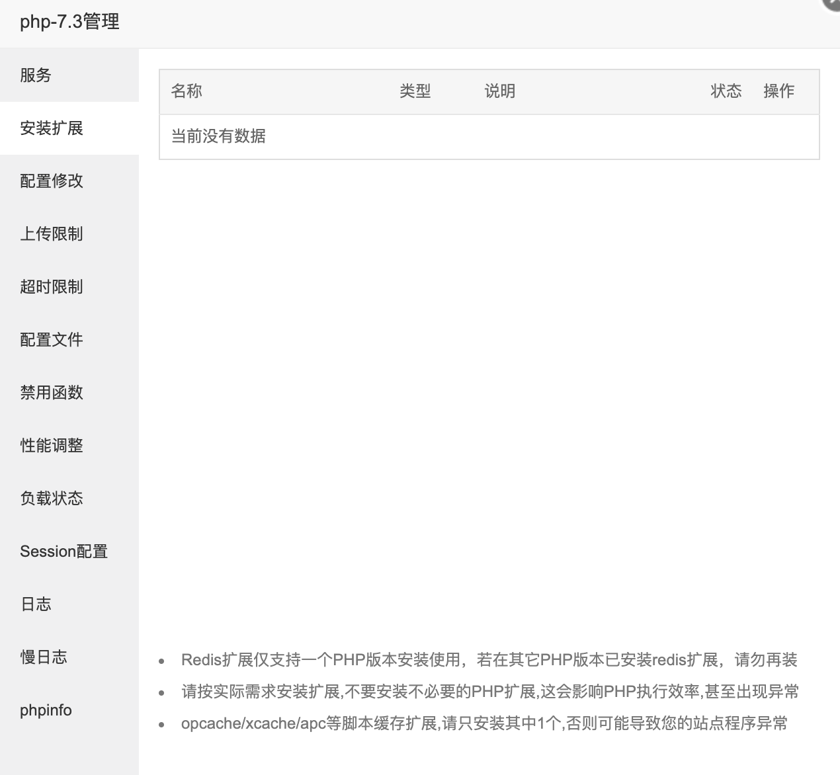840x775 pixels.
Task: Close the php-7.3管理 dialog
Action: pyautogui.click(x=832, y=3)
